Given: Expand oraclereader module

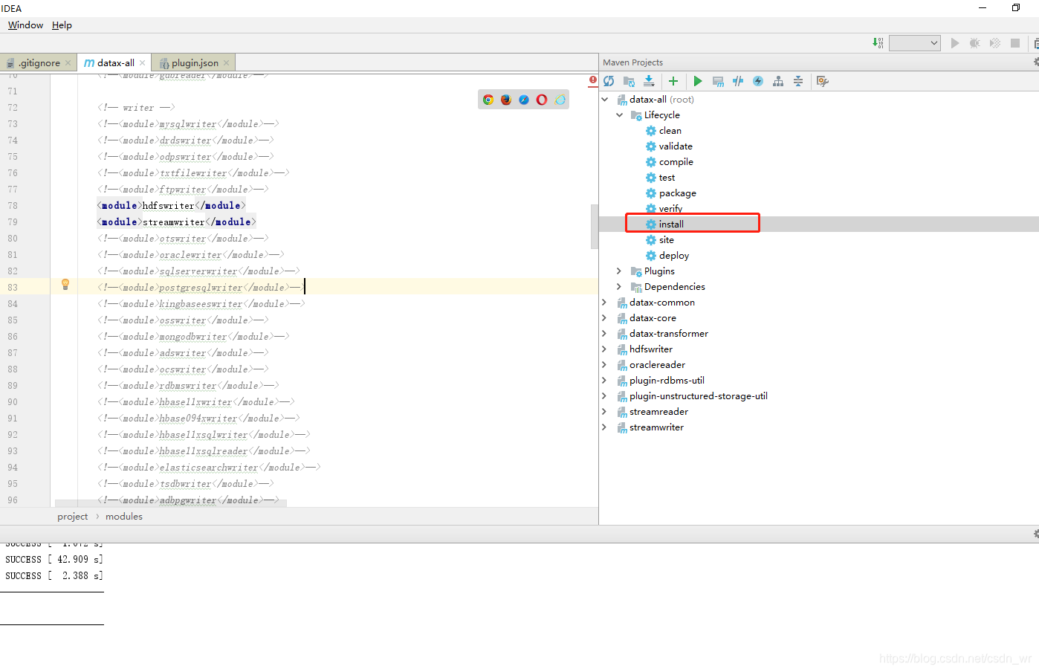Looking at the screenshot, I should [604, 365].
